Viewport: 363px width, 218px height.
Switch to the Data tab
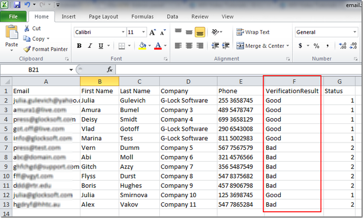point(172,17)
